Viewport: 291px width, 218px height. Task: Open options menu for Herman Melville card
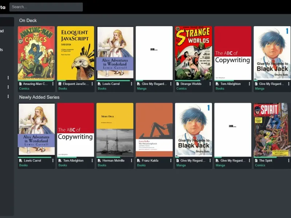(x=131, y=161)
